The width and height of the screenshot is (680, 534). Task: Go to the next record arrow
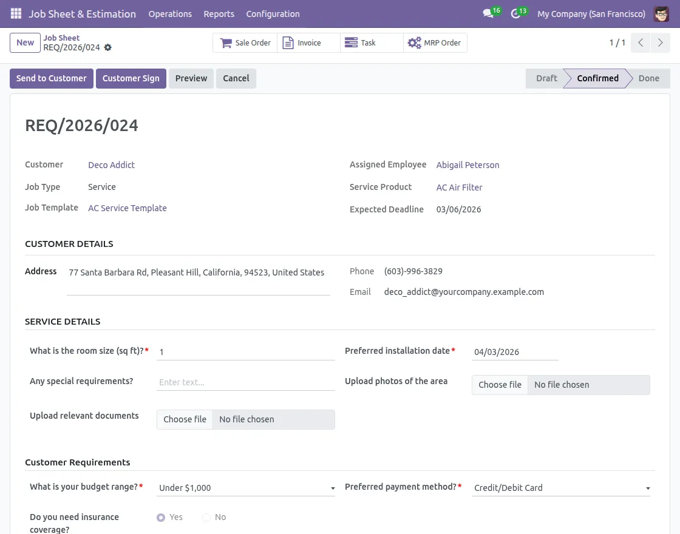click(x=660, y=43)
